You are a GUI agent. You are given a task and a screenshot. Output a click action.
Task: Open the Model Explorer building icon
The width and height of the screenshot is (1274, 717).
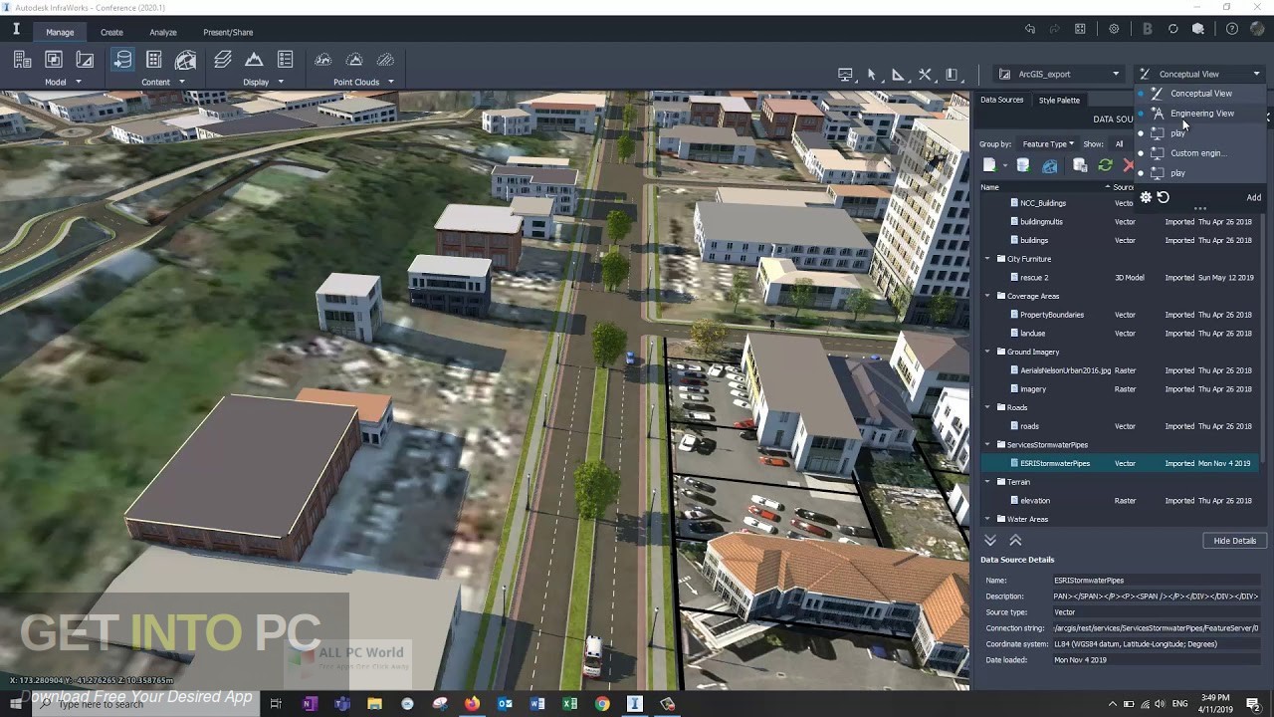[x=22, y=60]
